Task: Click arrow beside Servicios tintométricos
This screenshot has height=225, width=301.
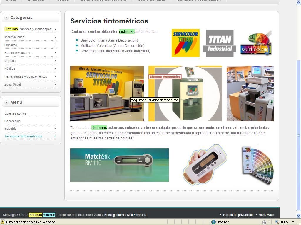Action: pyautogui.click(x=55, y=136)
